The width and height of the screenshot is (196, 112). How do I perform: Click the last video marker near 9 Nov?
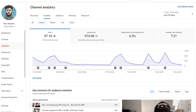[x=165, y=68]
